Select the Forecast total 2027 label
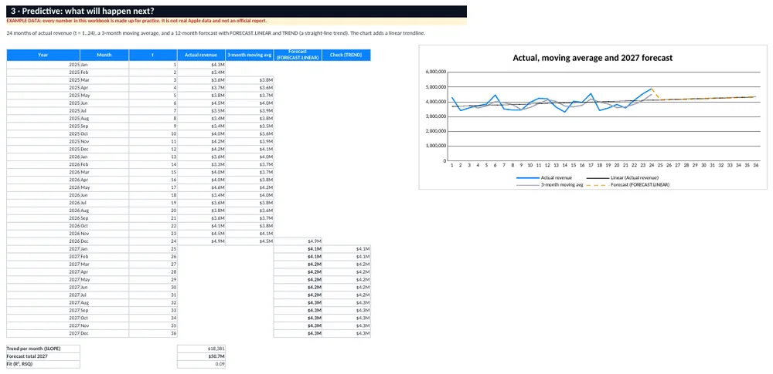Screen dimensions: 773x374 coord(43,356)
